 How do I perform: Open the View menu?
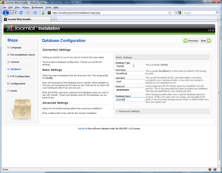click(17, 7)
